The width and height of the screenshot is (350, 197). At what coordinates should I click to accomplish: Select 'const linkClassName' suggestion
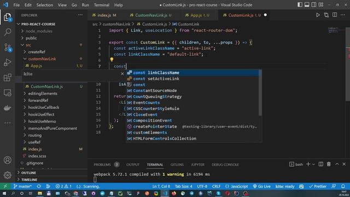(x=192, y=73)
